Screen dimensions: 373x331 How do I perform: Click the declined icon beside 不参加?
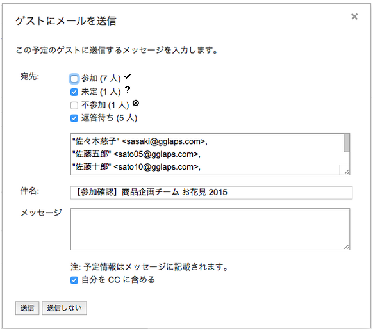click(136, 103)
